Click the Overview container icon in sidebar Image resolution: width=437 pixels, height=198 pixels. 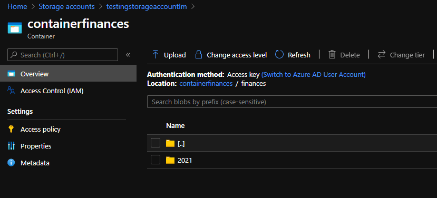11,74
